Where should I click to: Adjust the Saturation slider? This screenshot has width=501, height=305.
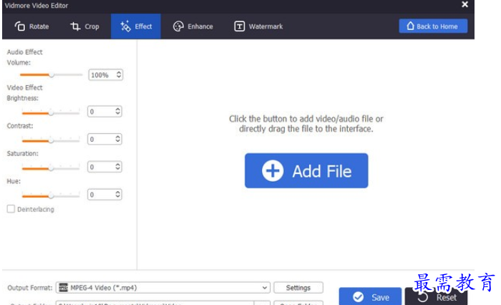point(51,168)
